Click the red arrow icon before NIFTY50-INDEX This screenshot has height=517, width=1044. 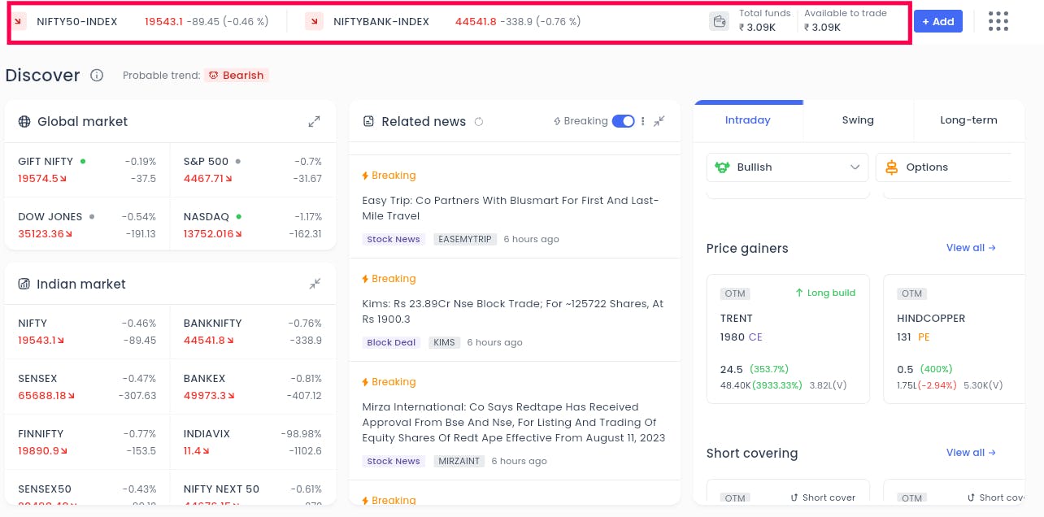pos(20,22)
